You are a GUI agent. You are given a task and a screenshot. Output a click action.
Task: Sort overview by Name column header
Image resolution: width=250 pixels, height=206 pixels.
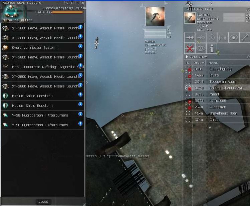click(x=213, y=63)
